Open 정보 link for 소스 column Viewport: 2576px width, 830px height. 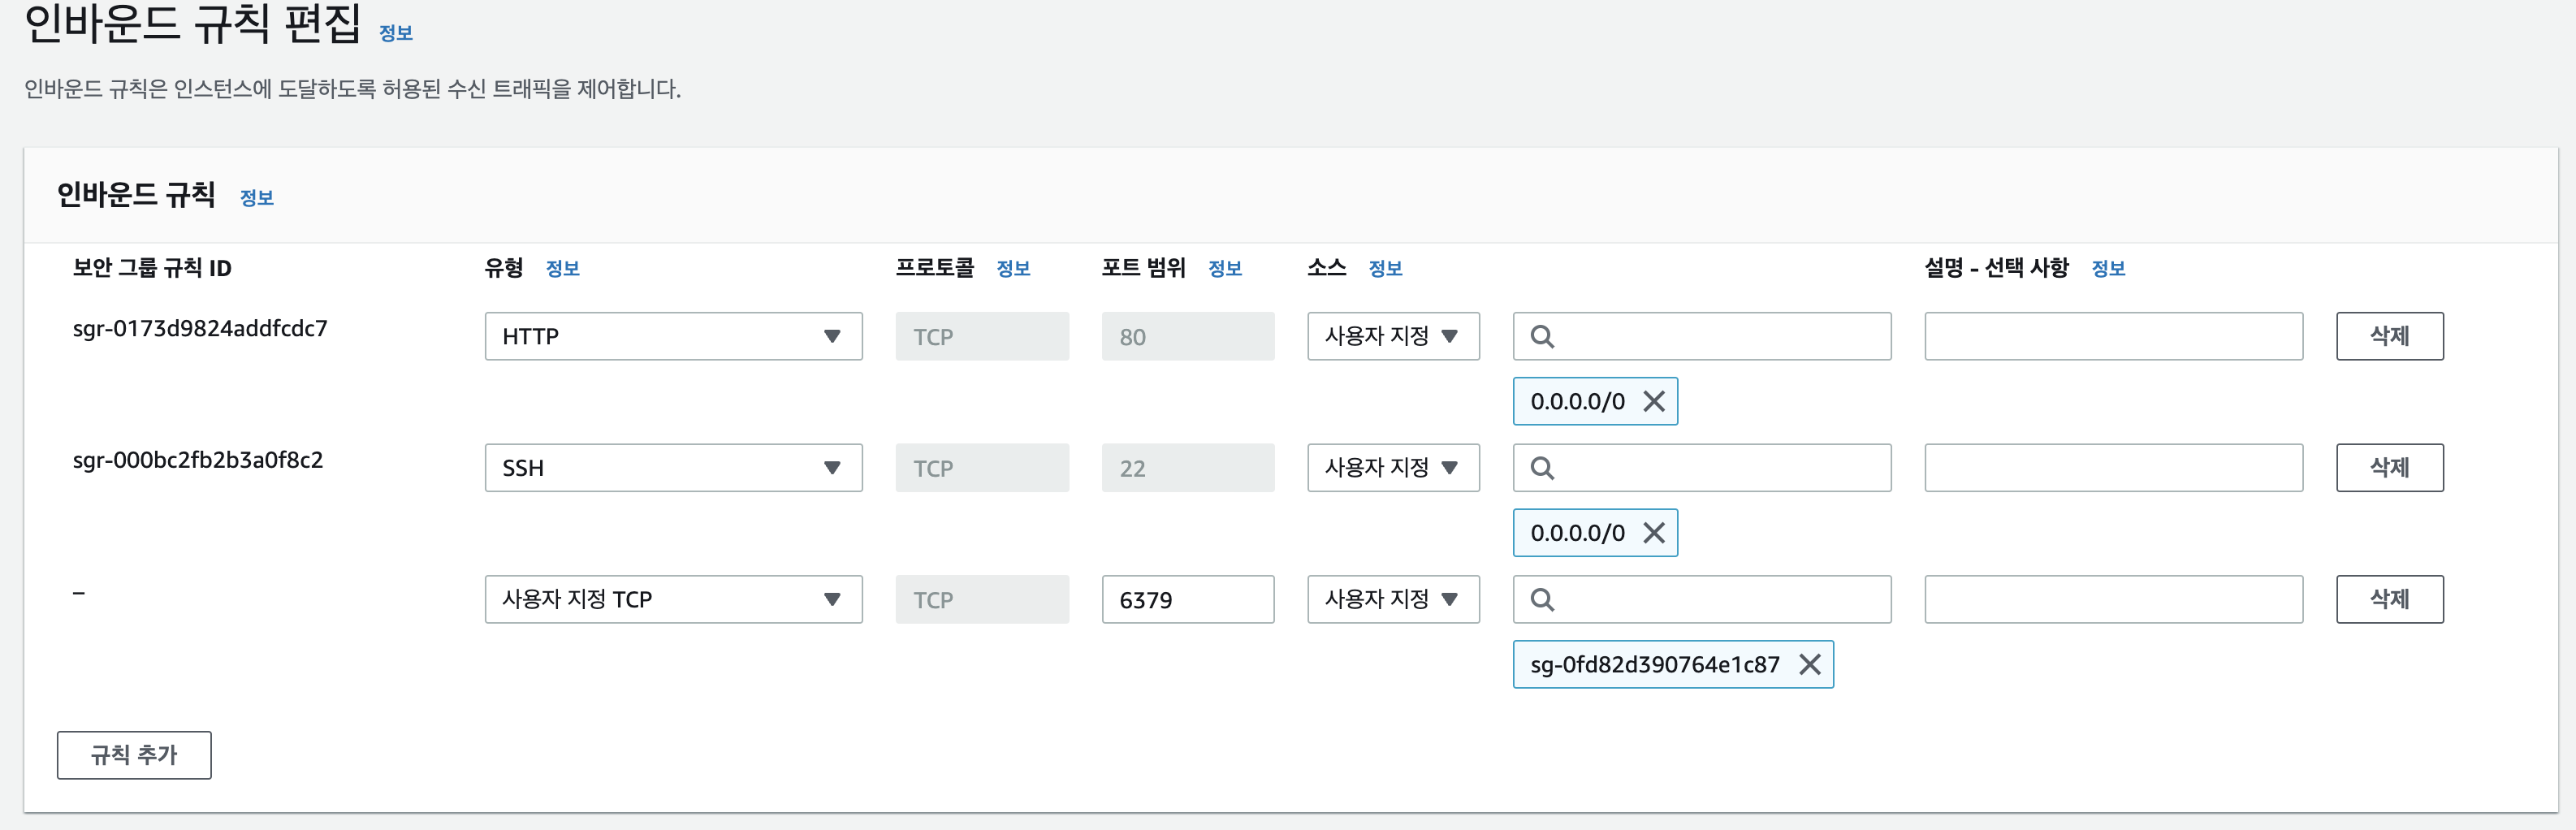point(1386,268)
